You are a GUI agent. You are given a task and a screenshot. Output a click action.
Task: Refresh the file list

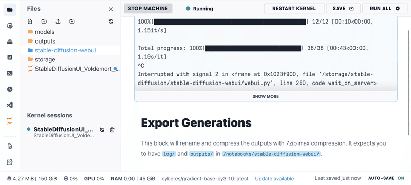[x=111, y=22]
